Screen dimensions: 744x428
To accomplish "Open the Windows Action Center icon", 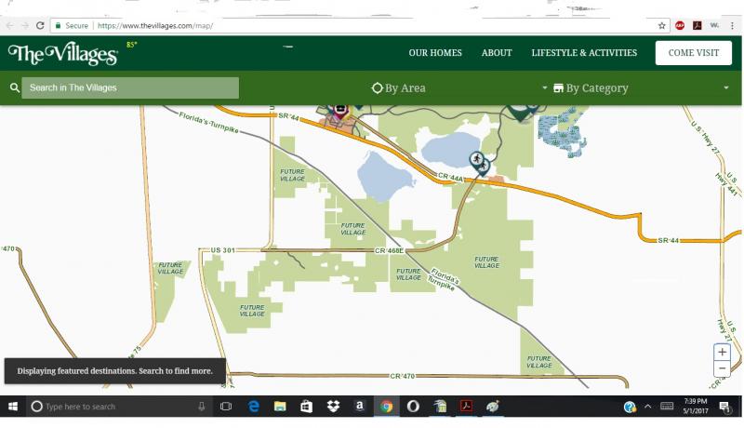I will 724,407.
